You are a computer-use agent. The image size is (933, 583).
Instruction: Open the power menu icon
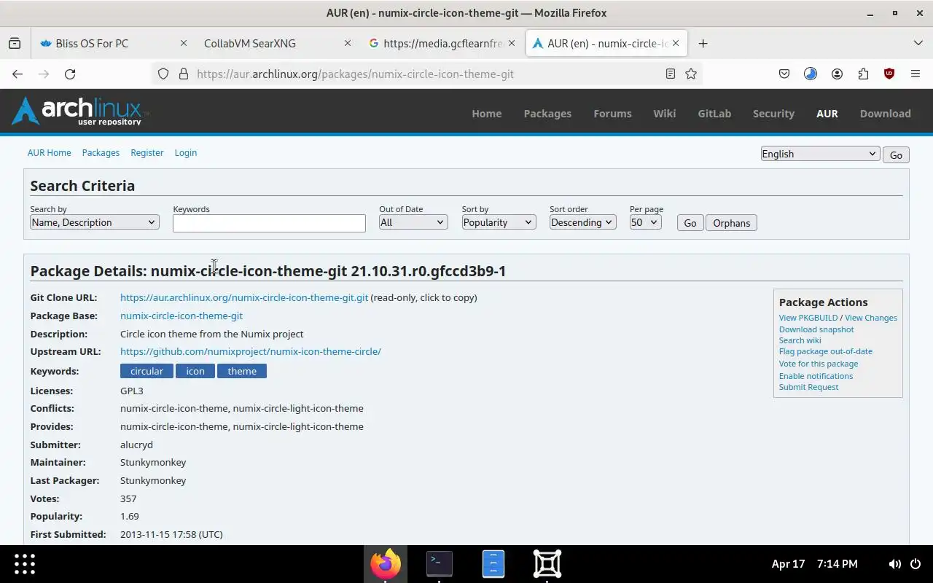pyautogui.click(x=916, y=564)
